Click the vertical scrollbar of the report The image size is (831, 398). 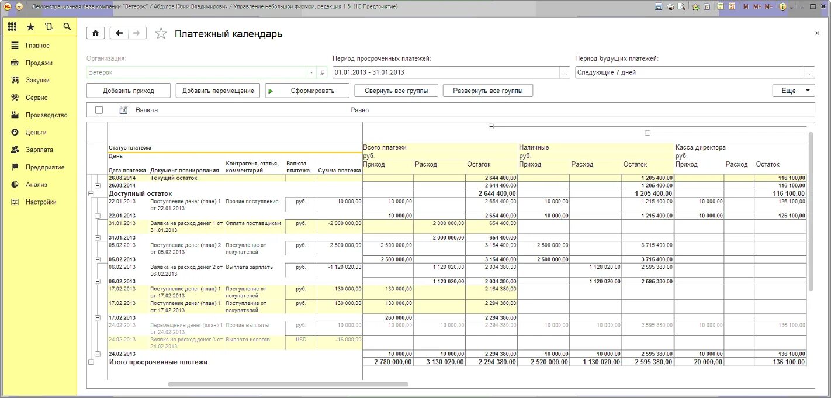point(811,211)
